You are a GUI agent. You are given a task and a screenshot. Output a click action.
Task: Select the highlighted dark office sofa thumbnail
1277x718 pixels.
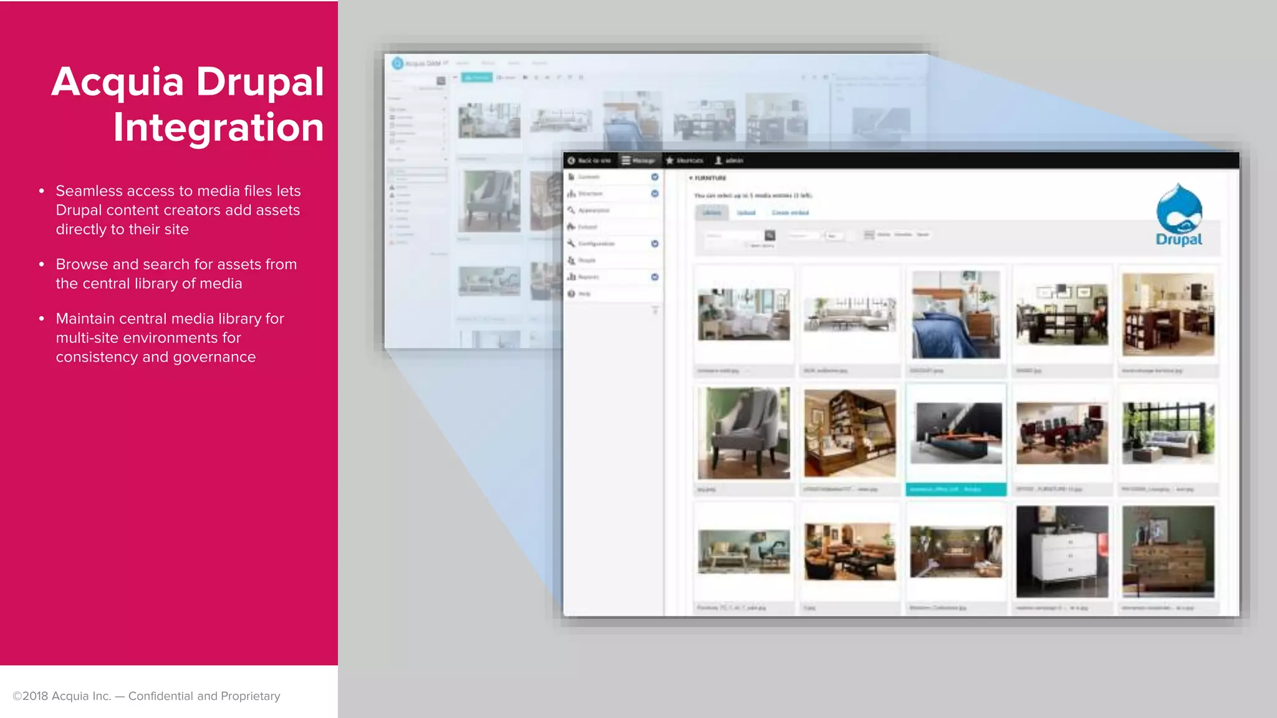pos(956,433)
